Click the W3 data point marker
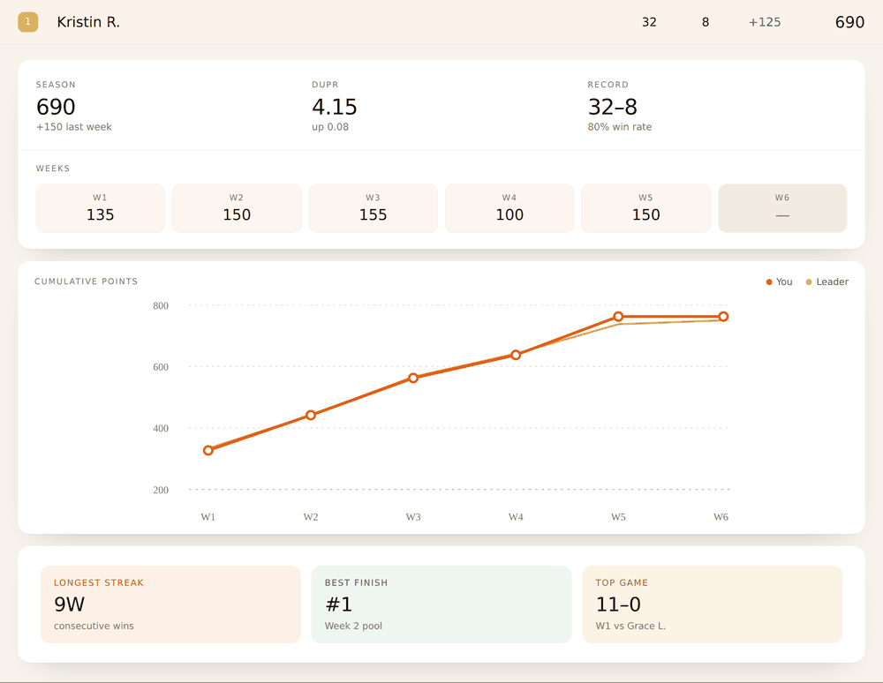Image resolution: width=883 pixels, height=683 pixels. pos(413,378)
